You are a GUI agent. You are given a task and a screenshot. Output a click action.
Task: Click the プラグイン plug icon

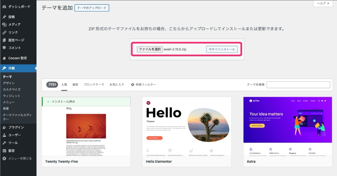pyautogui.click(x=4, y=127)
